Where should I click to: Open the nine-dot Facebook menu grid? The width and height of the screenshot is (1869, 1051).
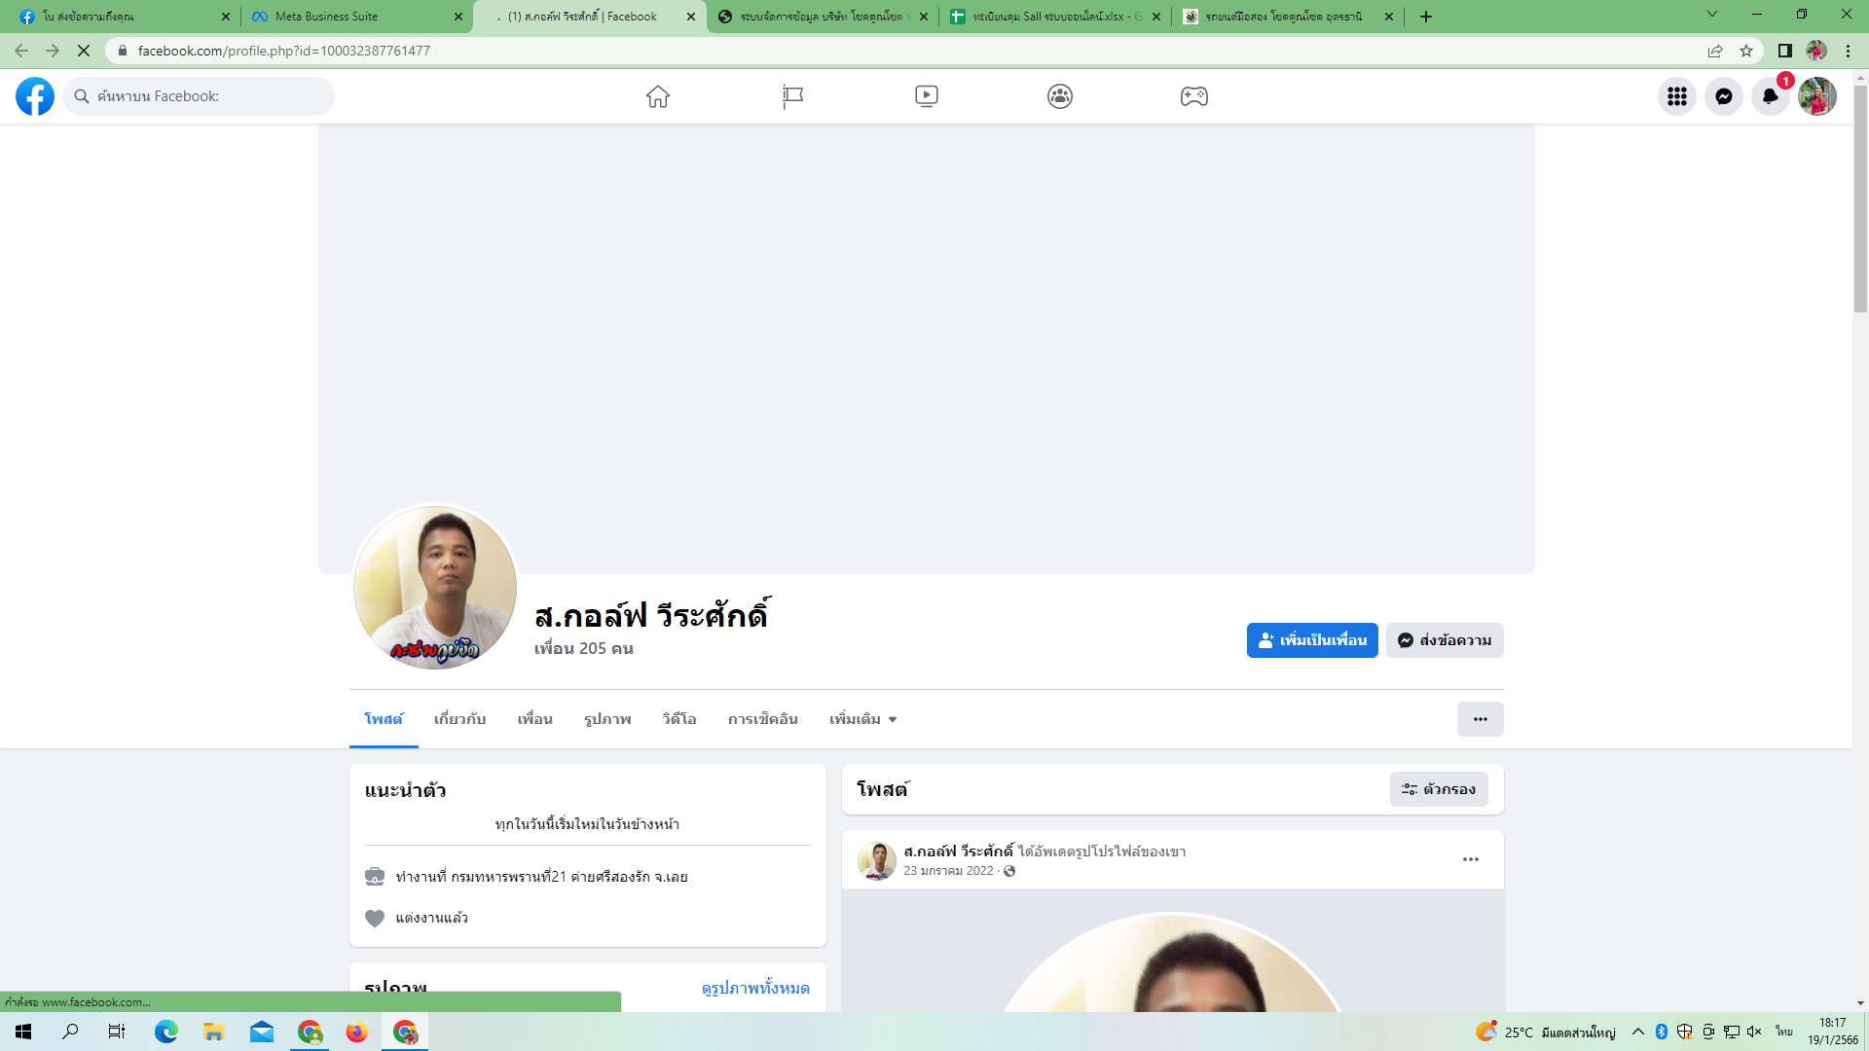coord(1677,96)
